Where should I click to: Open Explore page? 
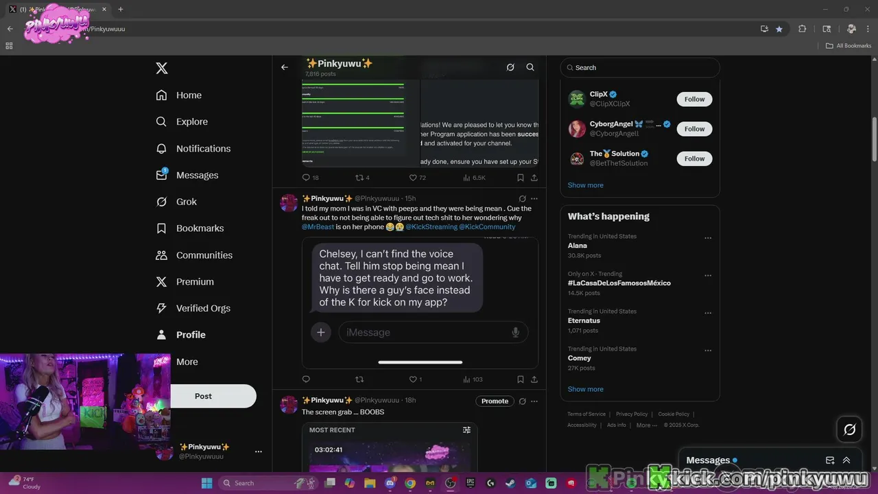182,121
